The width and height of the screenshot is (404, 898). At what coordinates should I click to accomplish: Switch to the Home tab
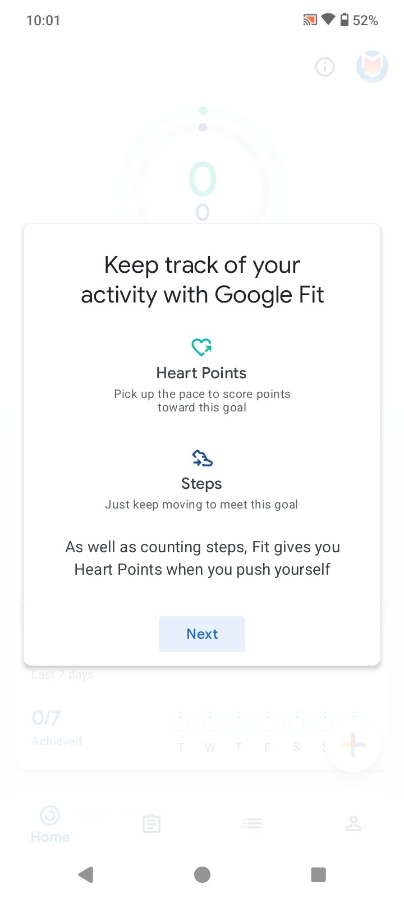pyautogui.click(x=50, y=824)
